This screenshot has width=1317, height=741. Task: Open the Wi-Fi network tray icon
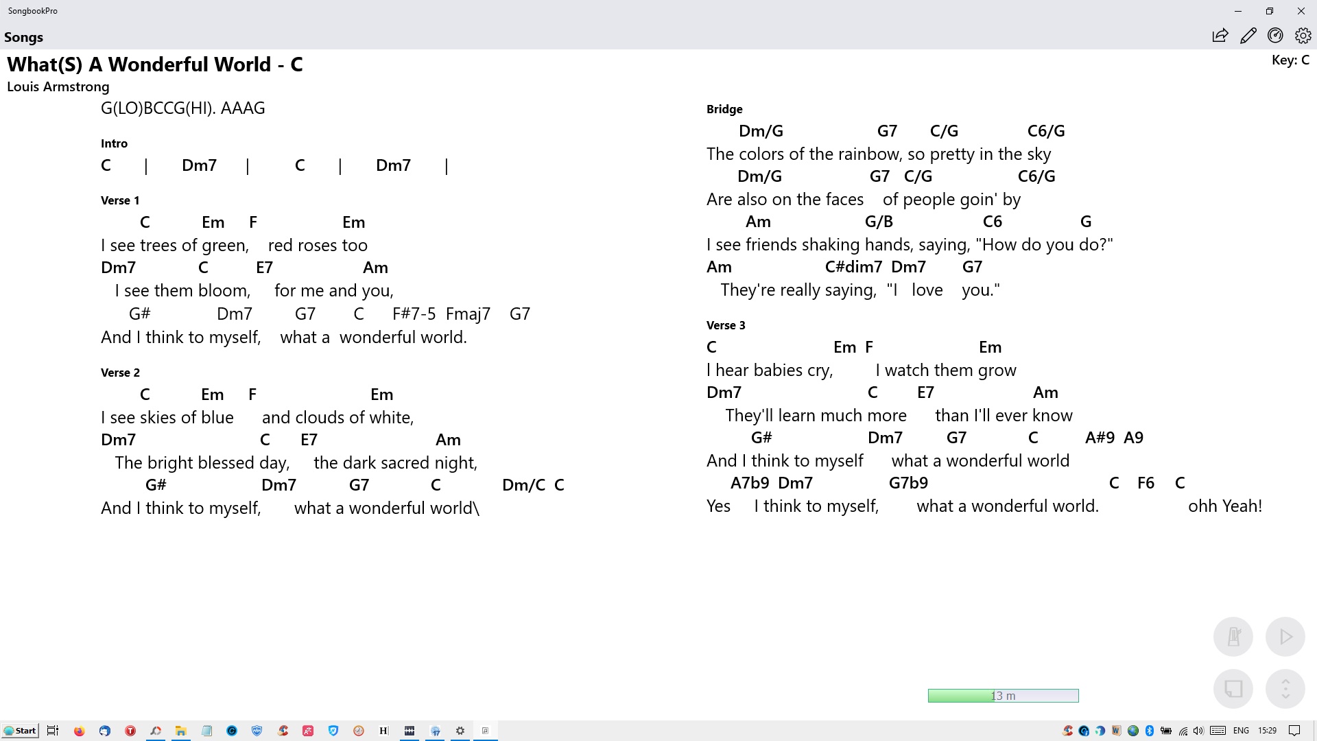click(x=1183, y=731)
